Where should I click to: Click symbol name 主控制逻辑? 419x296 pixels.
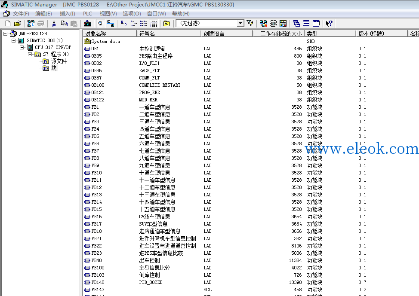coord(152,49)
